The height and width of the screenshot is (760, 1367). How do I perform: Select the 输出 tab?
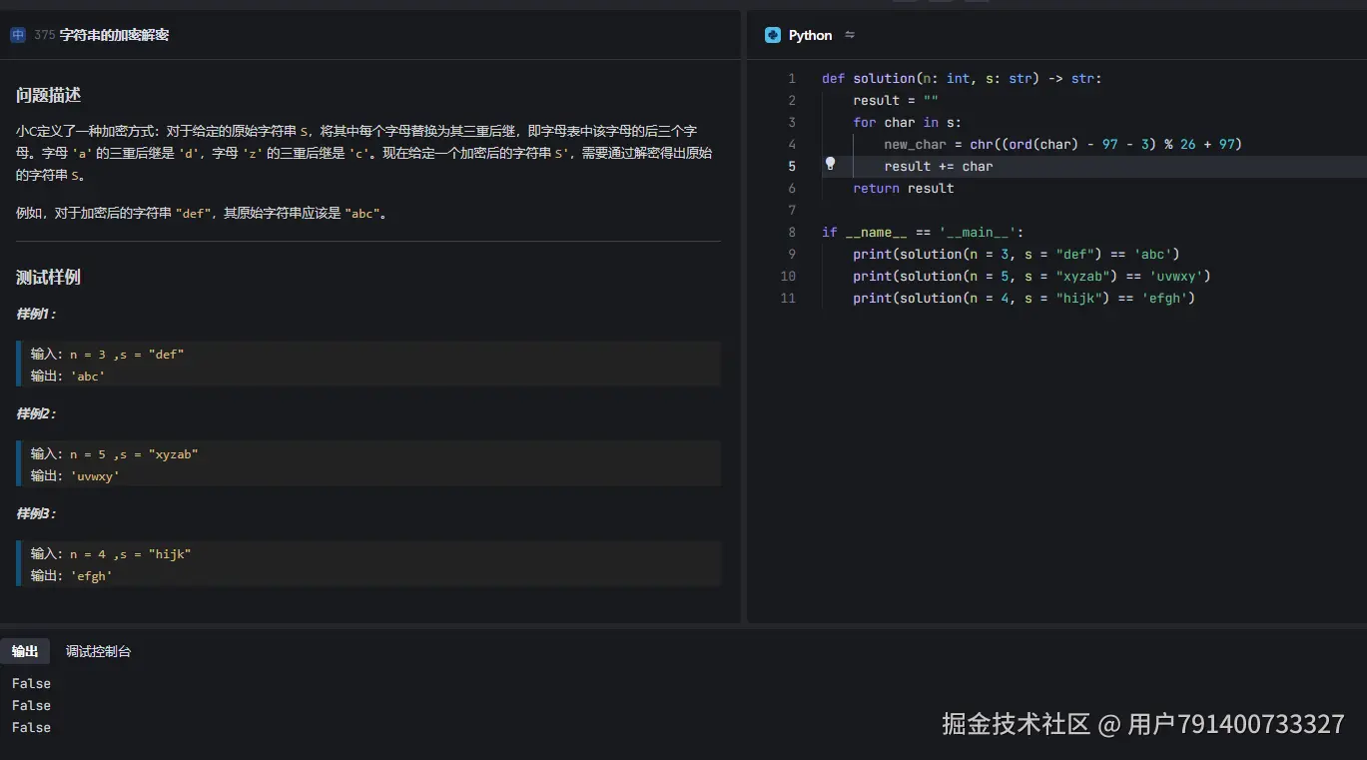[x=25, y=651]
